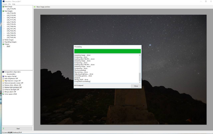Click the yellow High dynamic range icon

[3, 81]
